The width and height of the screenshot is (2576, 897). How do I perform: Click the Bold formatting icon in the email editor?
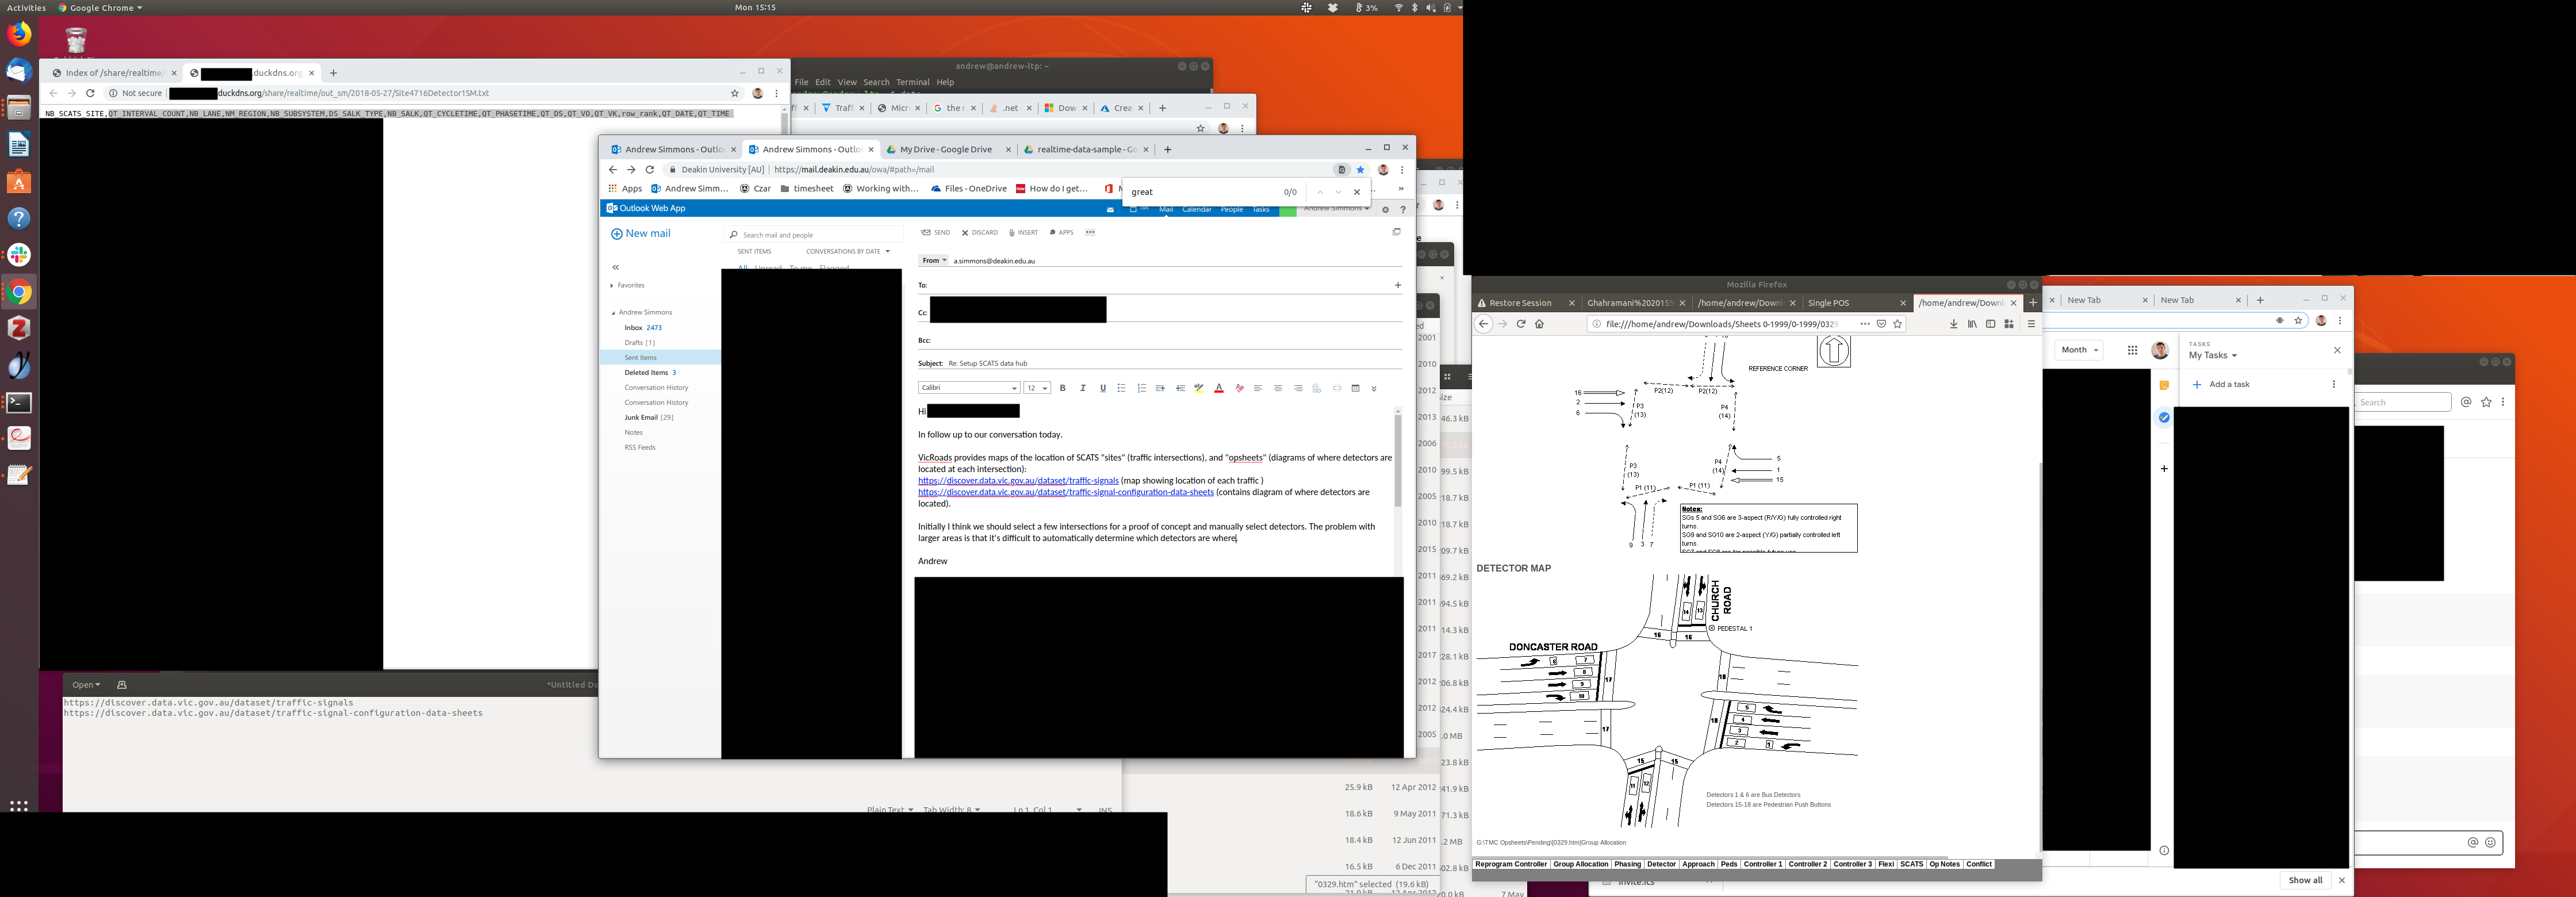[x=1062, y=388]
